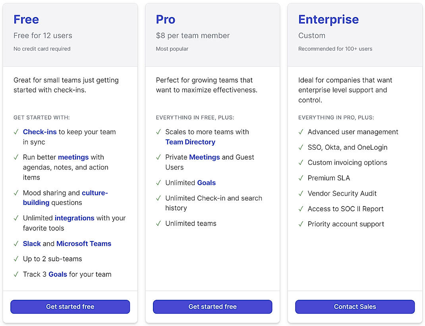Click the checkmark beside Advanced user management
Screen dimensions: 425x326
301,132
